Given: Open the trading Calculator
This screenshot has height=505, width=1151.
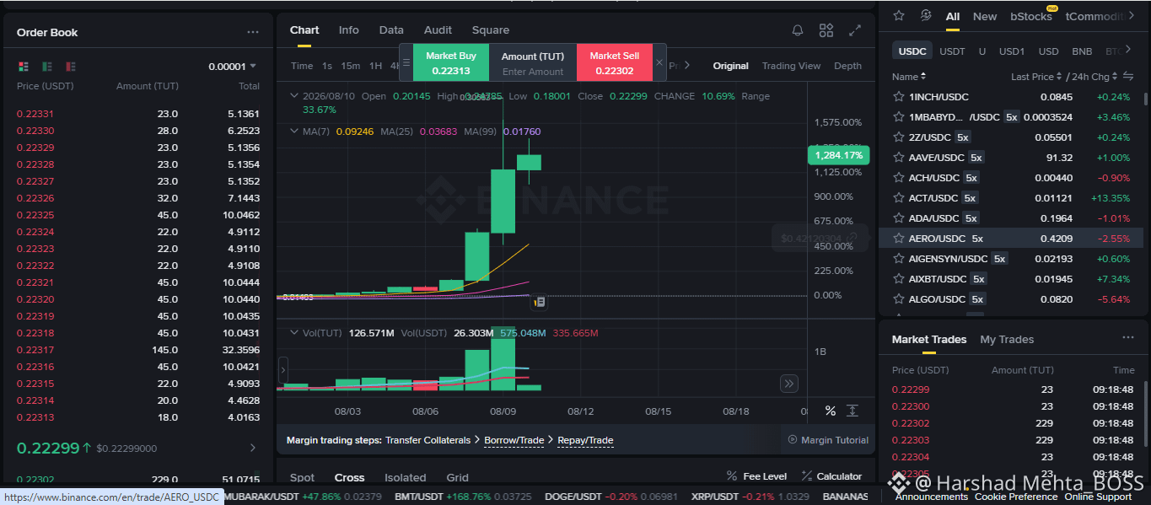Looking at the screenshot, I should coord(831,476).
